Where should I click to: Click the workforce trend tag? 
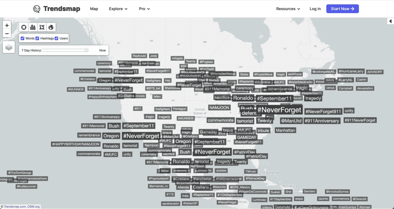(295, 74)
